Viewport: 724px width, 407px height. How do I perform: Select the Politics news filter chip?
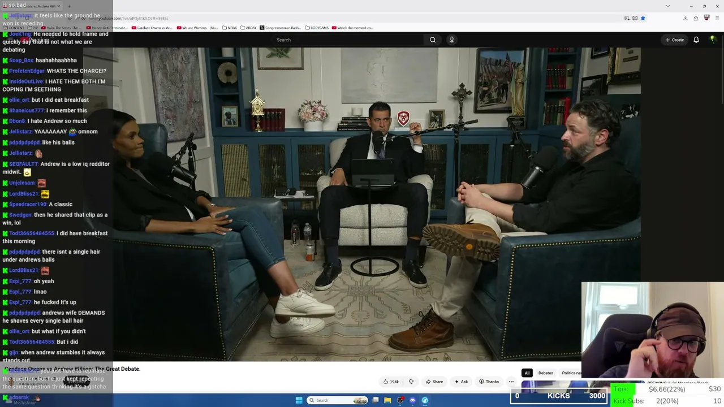coord(571,373)
